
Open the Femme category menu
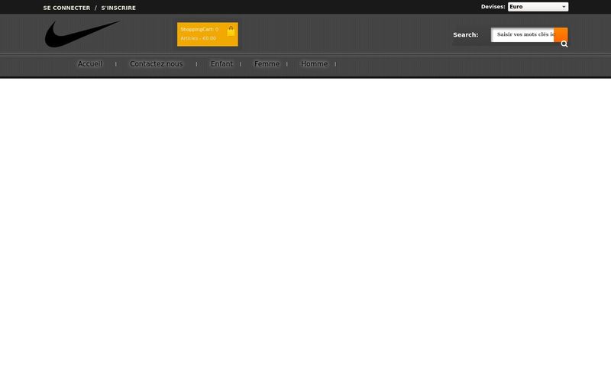(267, 64)
